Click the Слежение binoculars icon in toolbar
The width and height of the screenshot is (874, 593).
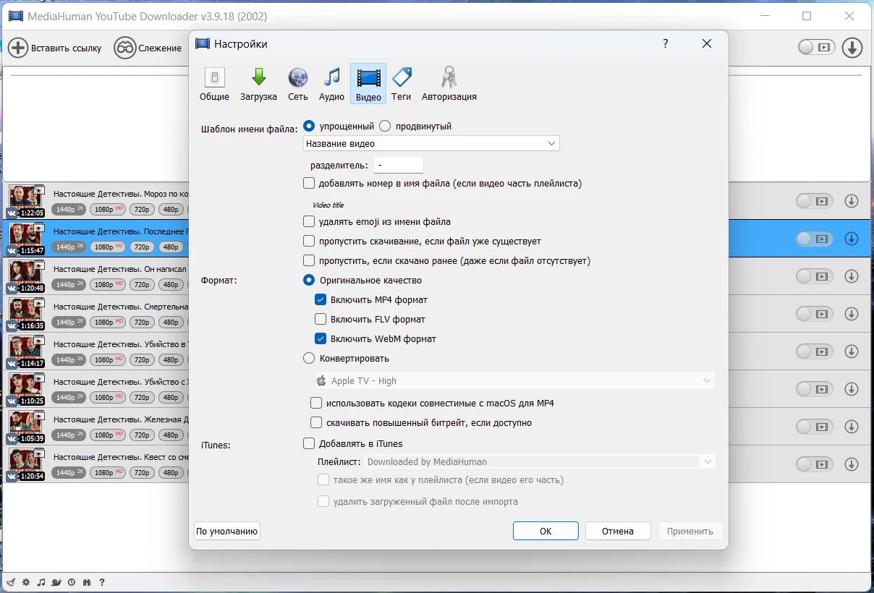point(125,48)
